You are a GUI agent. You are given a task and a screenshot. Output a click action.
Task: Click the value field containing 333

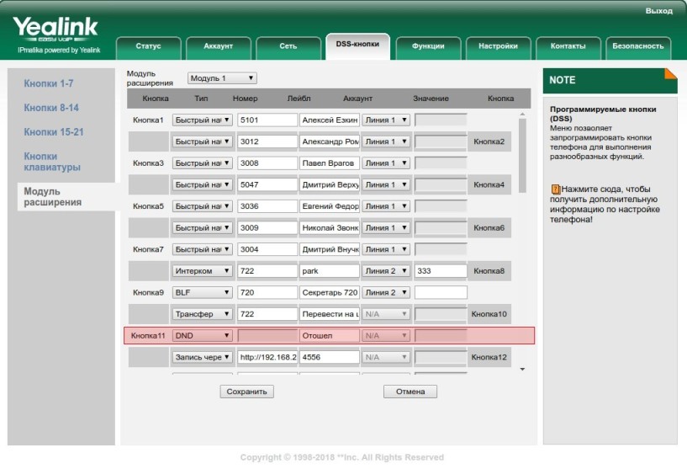441,271
